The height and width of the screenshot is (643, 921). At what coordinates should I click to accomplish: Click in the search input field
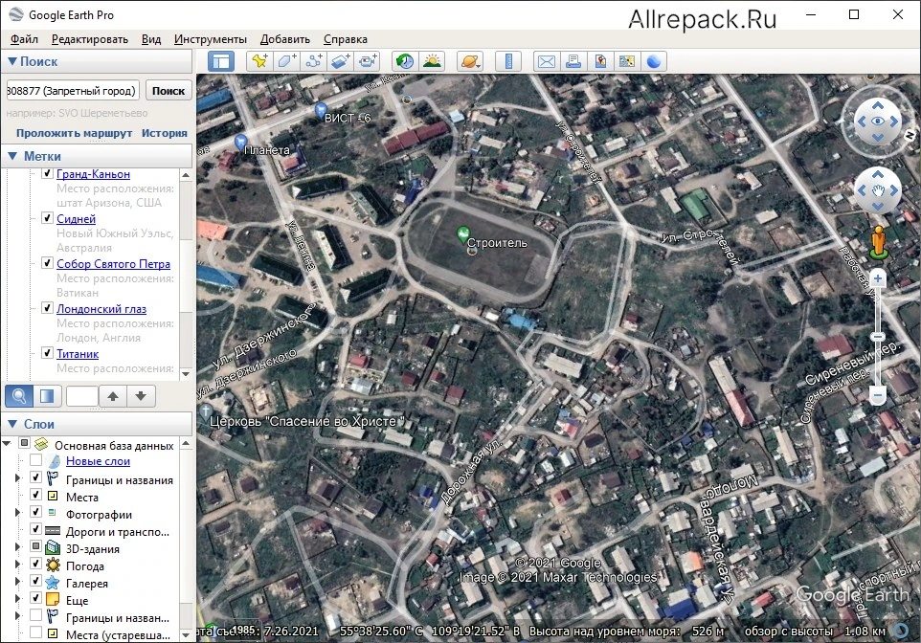pyautogui.click(x=73, y=91)
